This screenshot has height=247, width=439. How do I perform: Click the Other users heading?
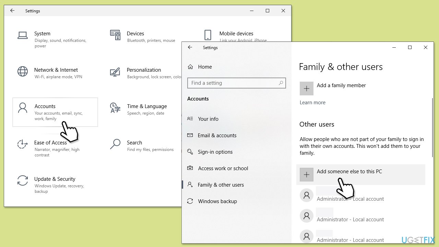317,124
